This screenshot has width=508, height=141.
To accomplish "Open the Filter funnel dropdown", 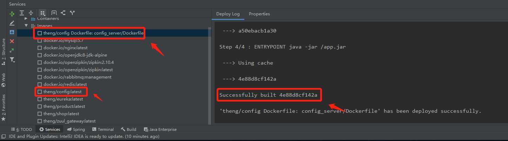I will tap(12, 60).
